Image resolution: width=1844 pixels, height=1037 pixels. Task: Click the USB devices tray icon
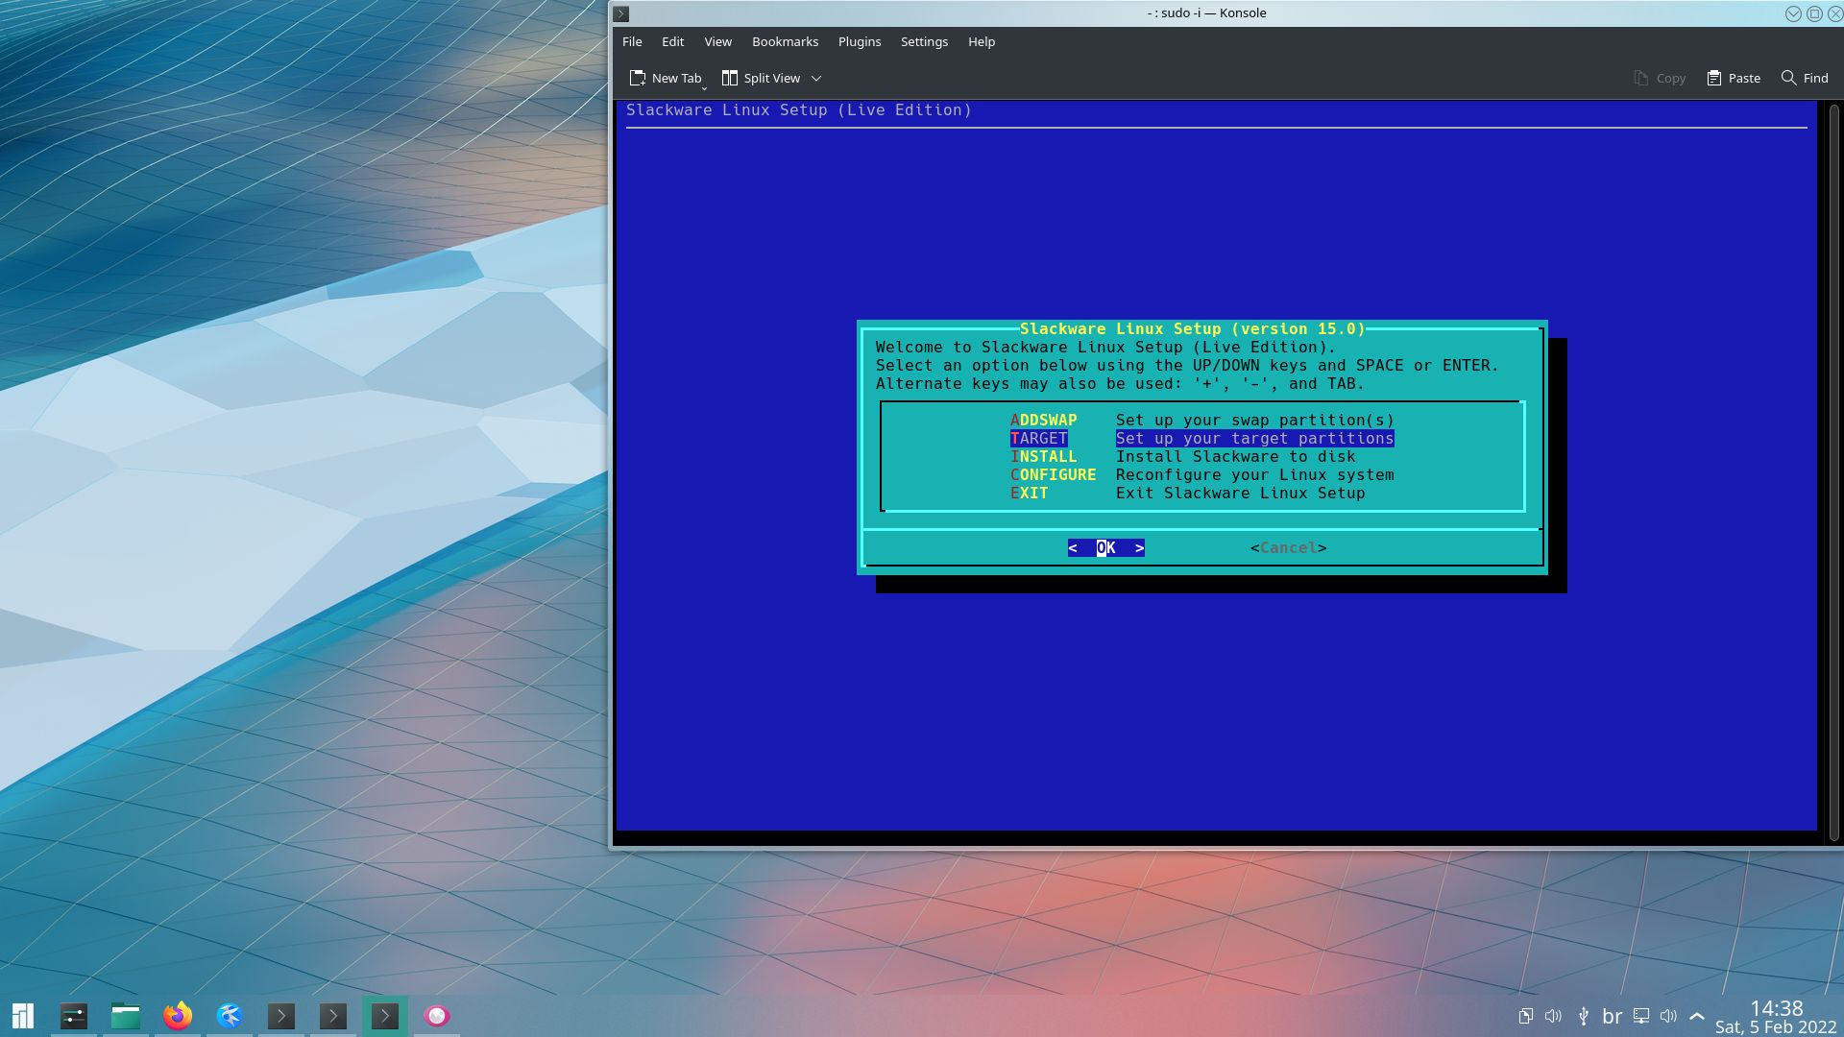[1584, 1016]
